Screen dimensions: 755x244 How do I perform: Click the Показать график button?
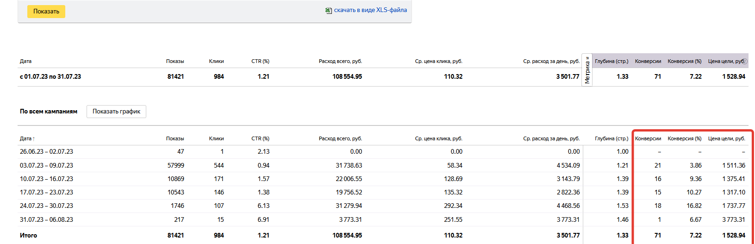point(116,112)
